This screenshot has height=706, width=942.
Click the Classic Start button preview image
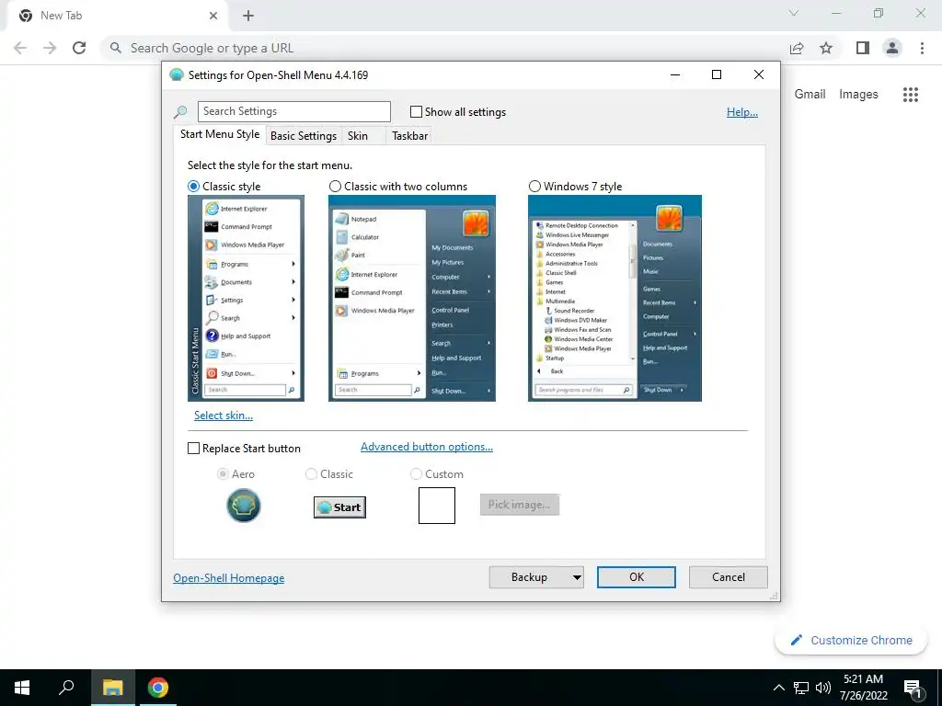coord(339,507)
